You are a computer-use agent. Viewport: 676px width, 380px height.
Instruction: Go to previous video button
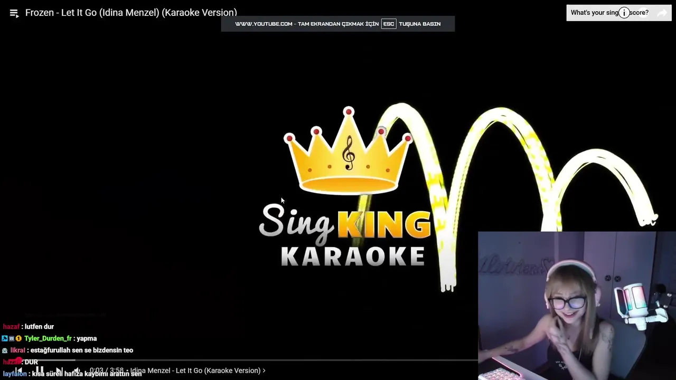pos(19,370)
